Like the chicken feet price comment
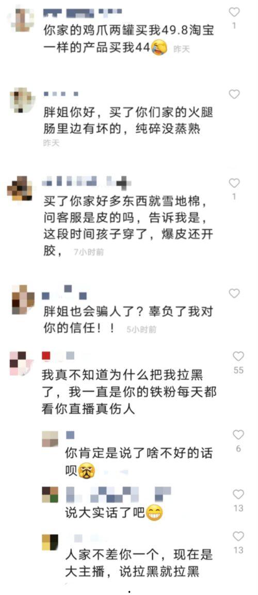 click(234, 12)
